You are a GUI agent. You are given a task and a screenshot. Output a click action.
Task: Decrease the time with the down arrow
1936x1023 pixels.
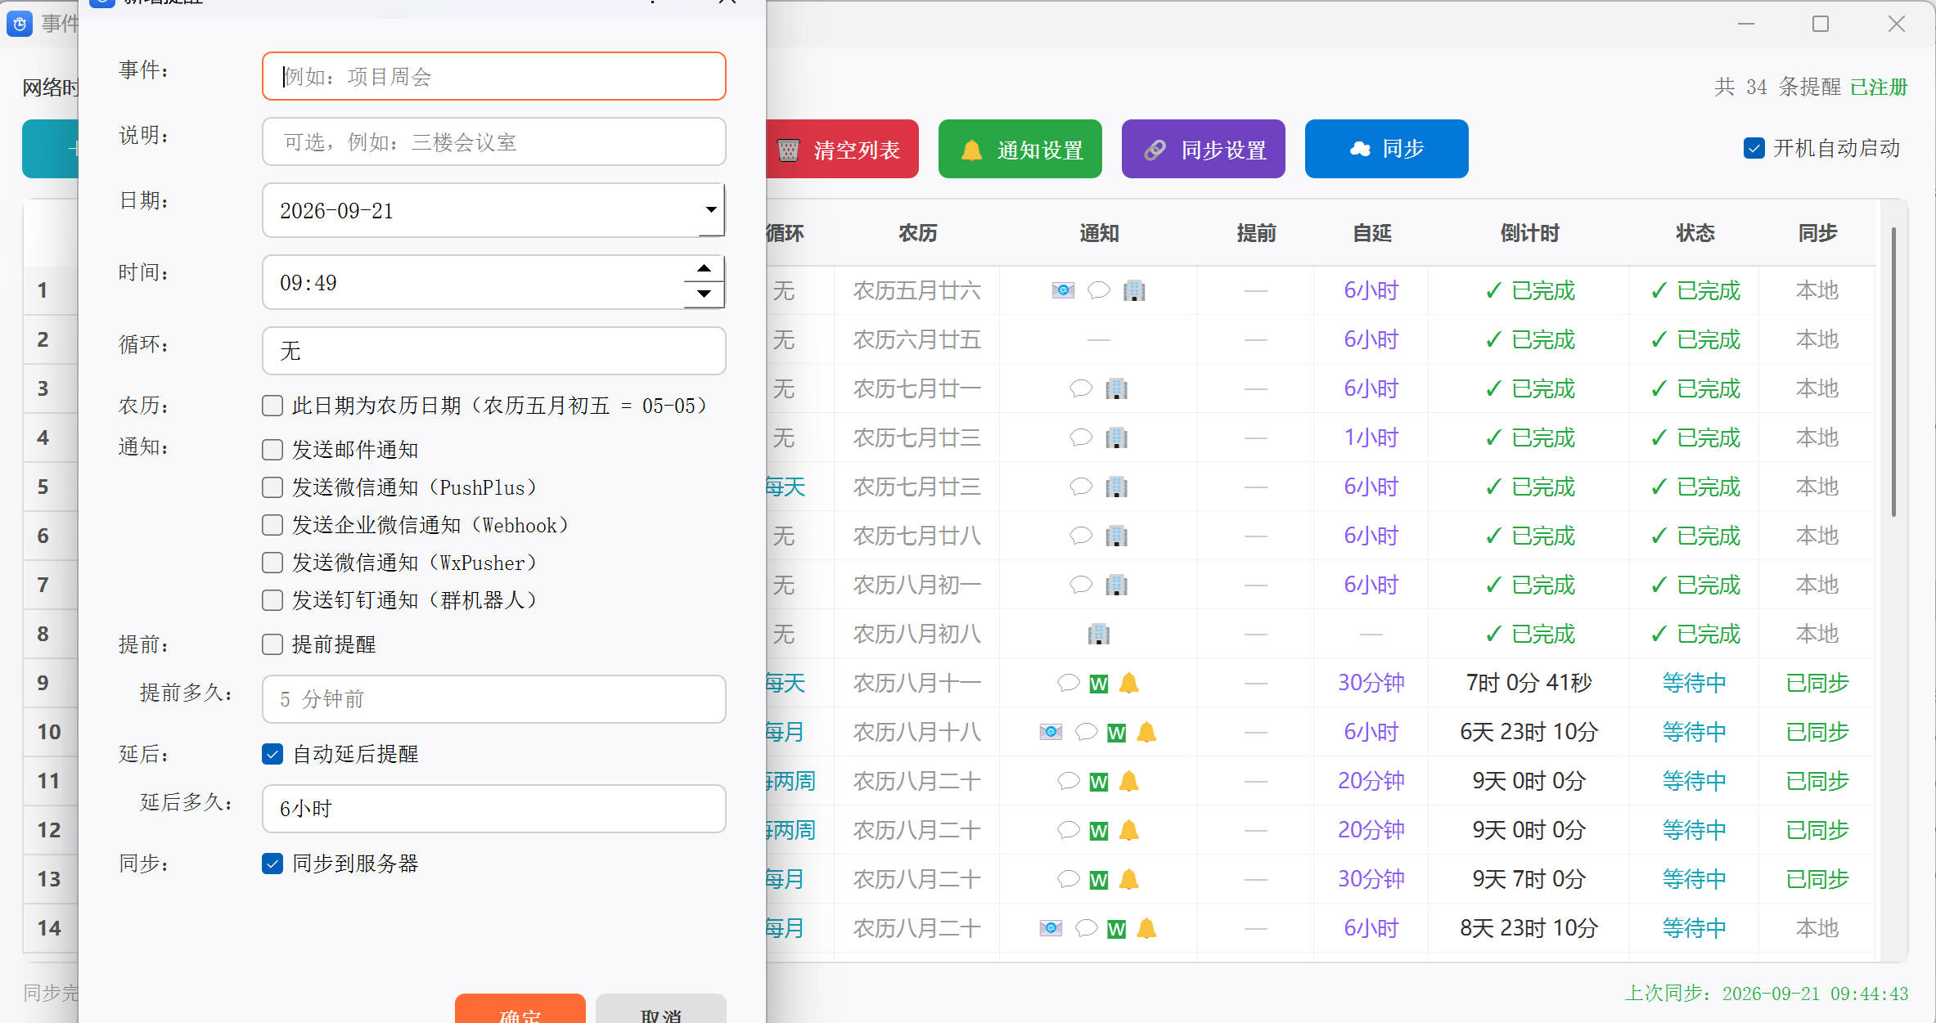click(704, 294)
